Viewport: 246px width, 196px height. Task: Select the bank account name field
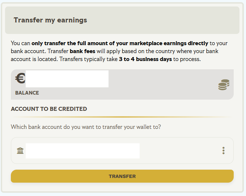[82, 151]
